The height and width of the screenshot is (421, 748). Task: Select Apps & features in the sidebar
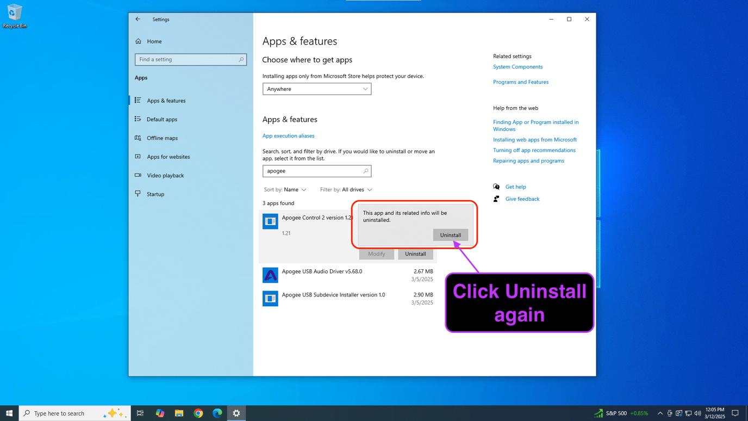point(166,100)
